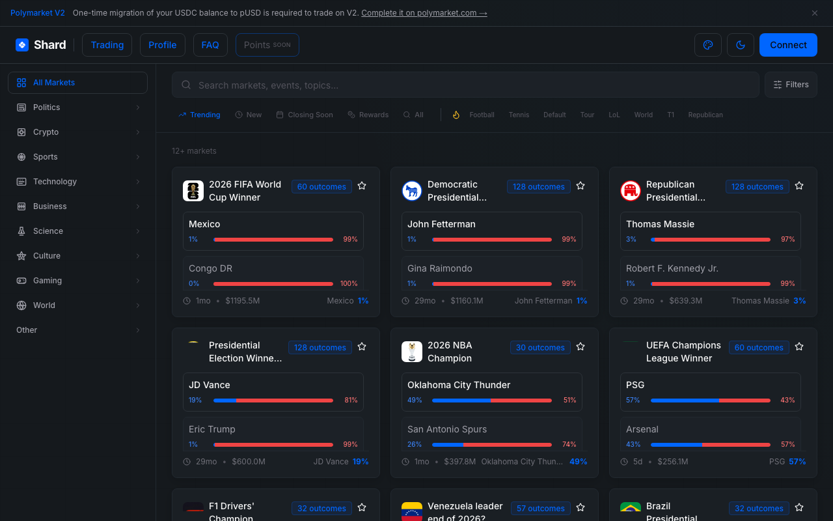
Task: Expand the Science chevron
Action: click(x=138, y=231)
